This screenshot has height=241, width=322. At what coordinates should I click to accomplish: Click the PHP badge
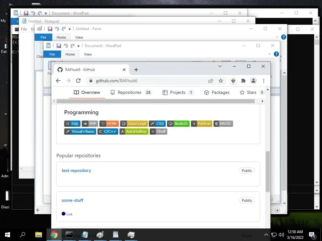tap(90, 124)
